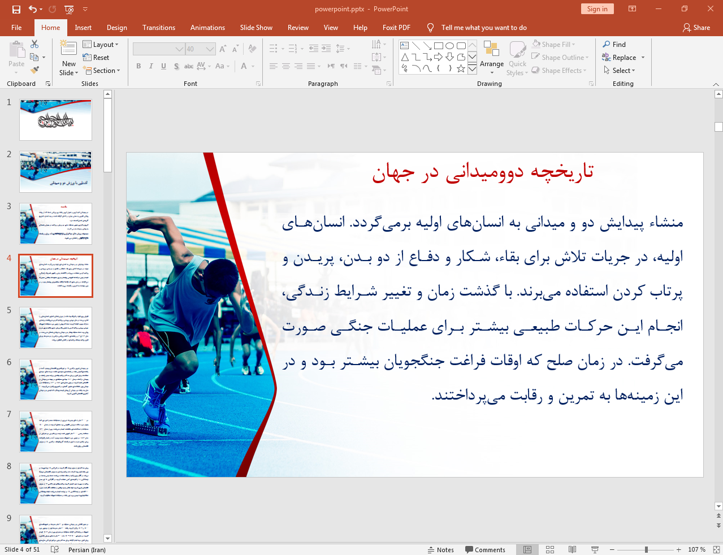Toggle Italic formatting
Screen dimensions: 723x555
151,66
